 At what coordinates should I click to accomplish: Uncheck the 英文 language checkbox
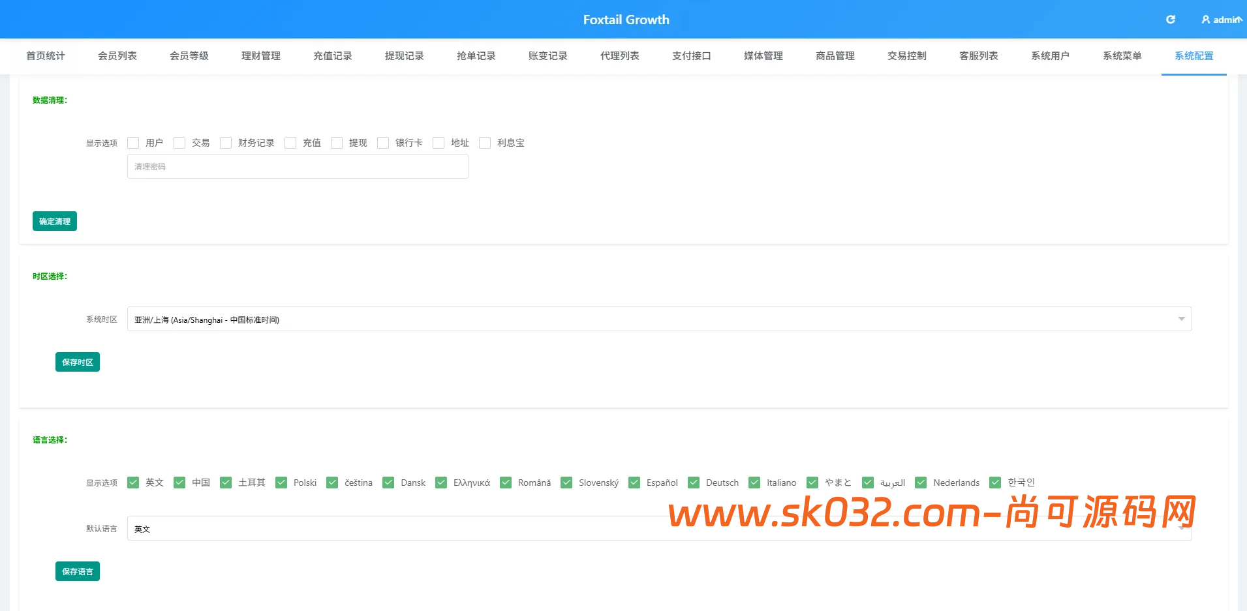pyautogui.click(x=133, y=483)
